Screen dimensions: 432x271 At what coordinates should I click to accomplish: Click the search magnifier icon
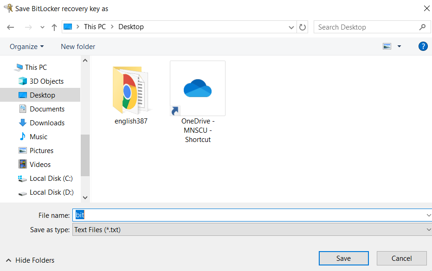[422, 27]
